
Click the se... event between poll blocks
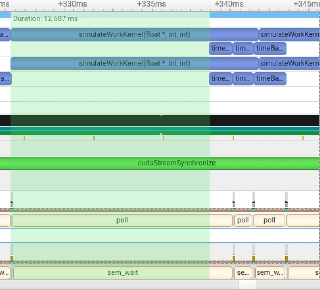[x=243, y=272]
